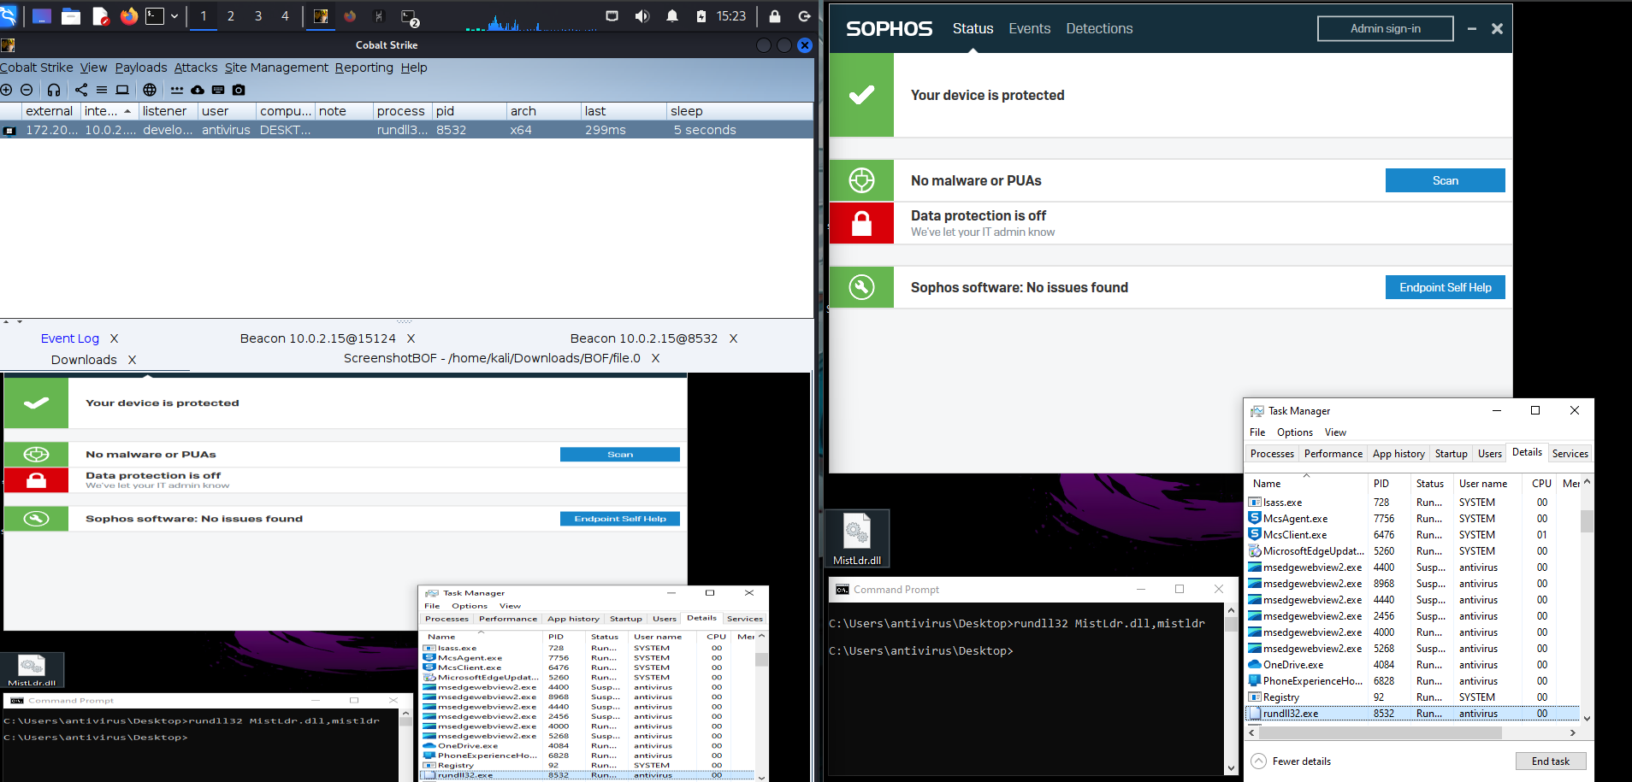Collapse Task Manager with Fewer details
Image resolution: width=1632 pixels, height=782 pixels.
(x=1292, y=761)
